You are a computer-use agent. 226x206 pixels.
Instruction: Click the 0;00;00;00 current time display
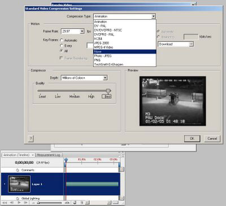(x=24, y=163)
